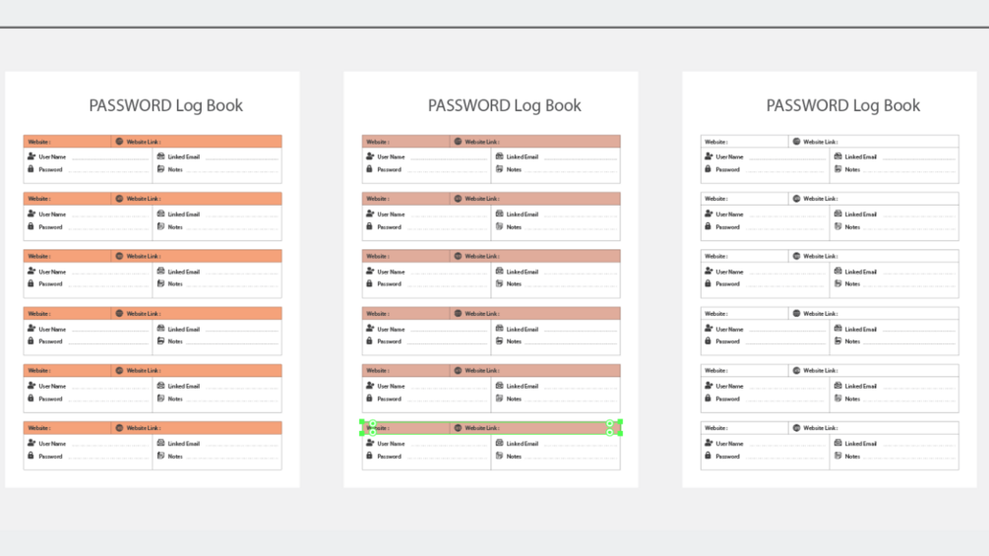The width and height of the screenshot is (989, 556).
Task: Select the dusty pink top header on middle page
Action: (491, 141)
